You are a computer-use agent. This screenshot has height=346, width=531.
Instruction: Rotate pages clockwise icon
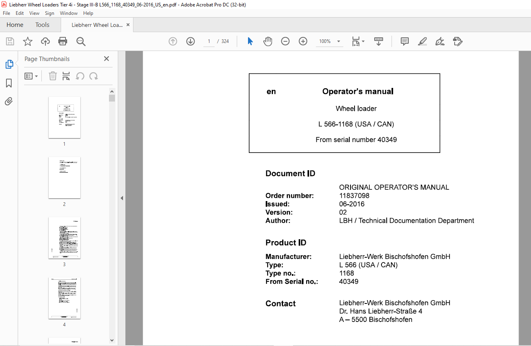(94, 76)
